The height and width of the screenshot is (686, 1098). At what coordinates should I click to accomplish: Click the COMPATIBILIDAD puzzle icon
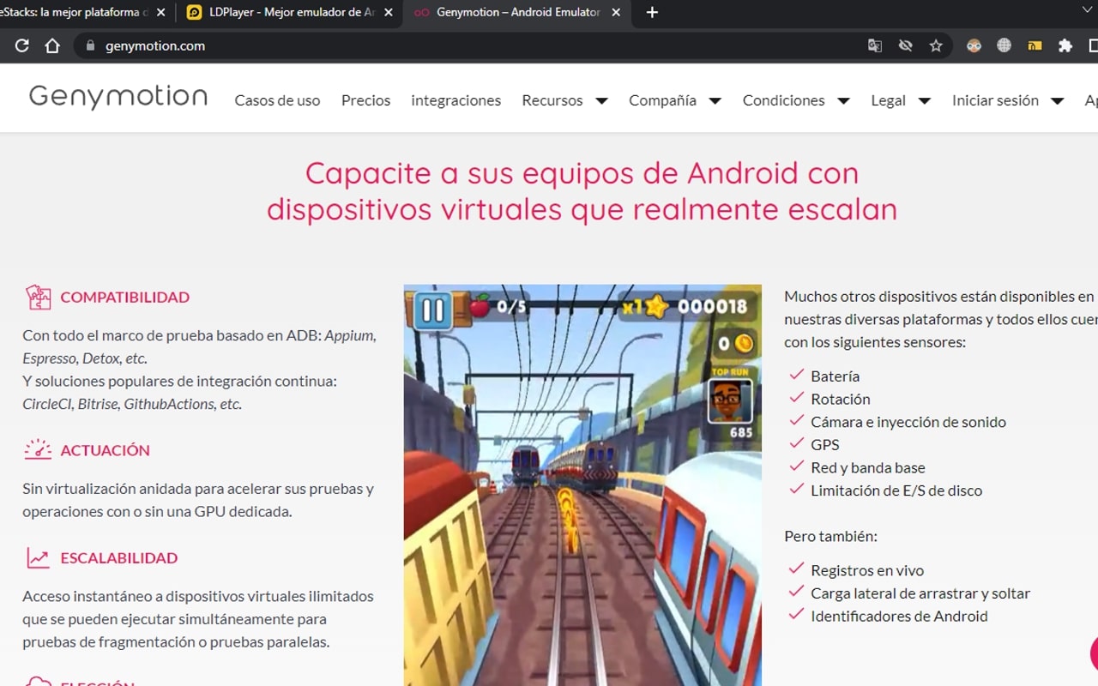[x=38, y=297]
